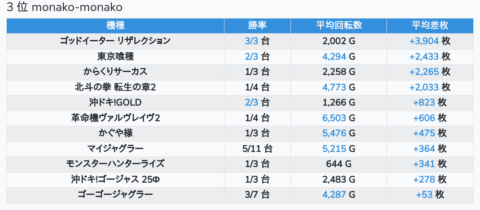Image resolution: width=480 pixels, height=210 pixels.
Task: Select the ゴーゴージャグラー machine name
Action: pyautogui.click(x=115, y=194)
